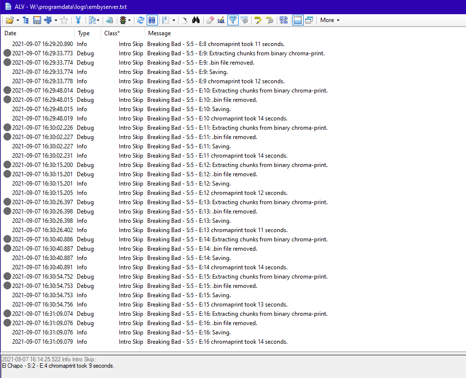
Task: Click timestamp 2021-09-07 16:30:54.752
Action: [x=43, y=277]
